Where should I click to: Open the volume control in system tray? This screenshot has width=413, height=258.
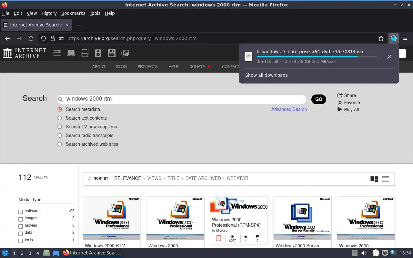(x=364, y=253)
